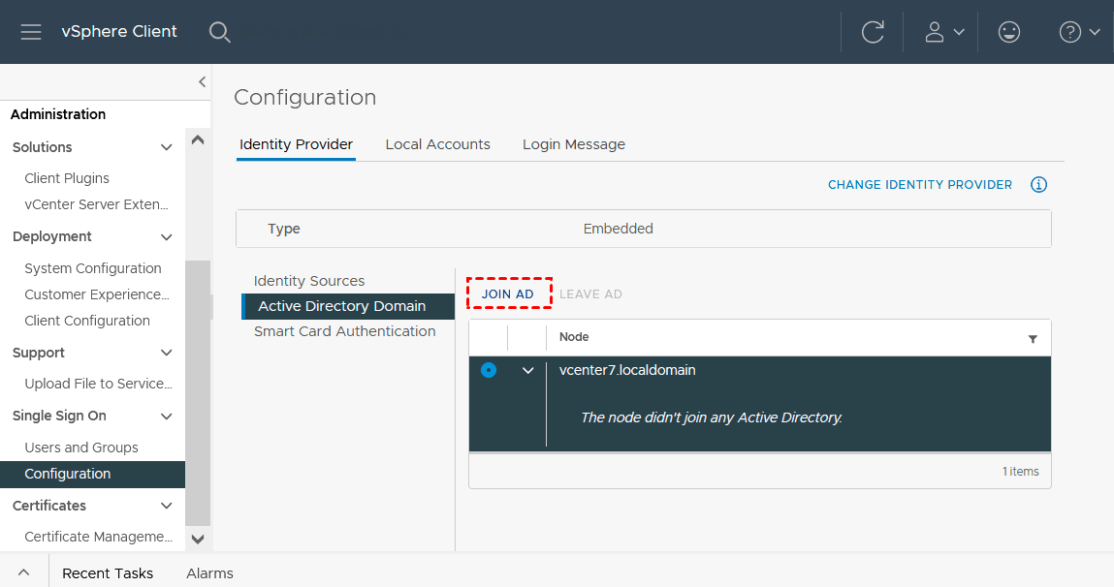The width and height of the screenshot is (1114, 587).
Task: Open the hamburger navigation menu
Action: (x=31, y=32)
